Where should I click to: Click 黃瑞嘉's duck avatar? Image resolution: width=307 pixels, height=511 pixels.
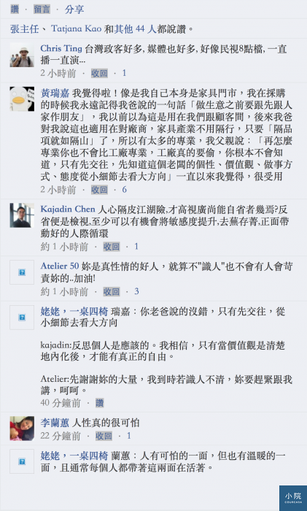click(22, 99)
